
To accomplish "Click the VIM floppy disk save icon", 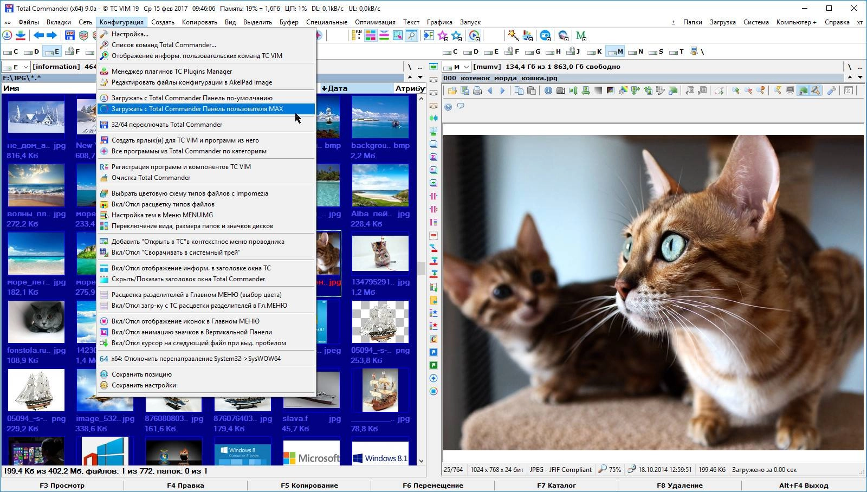I will point(70,35).
